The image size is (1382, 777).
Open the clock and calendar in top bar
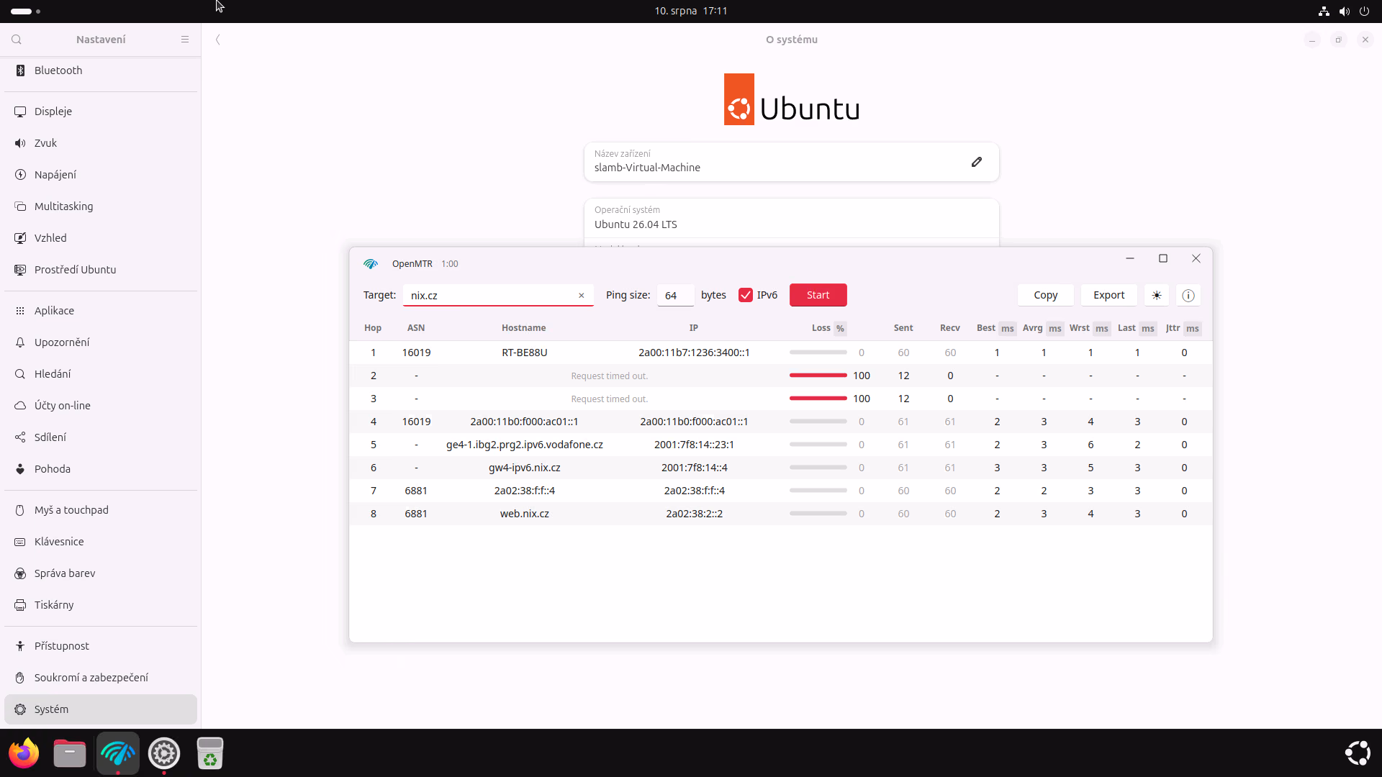pyautogui.click(x=691, y=11)
